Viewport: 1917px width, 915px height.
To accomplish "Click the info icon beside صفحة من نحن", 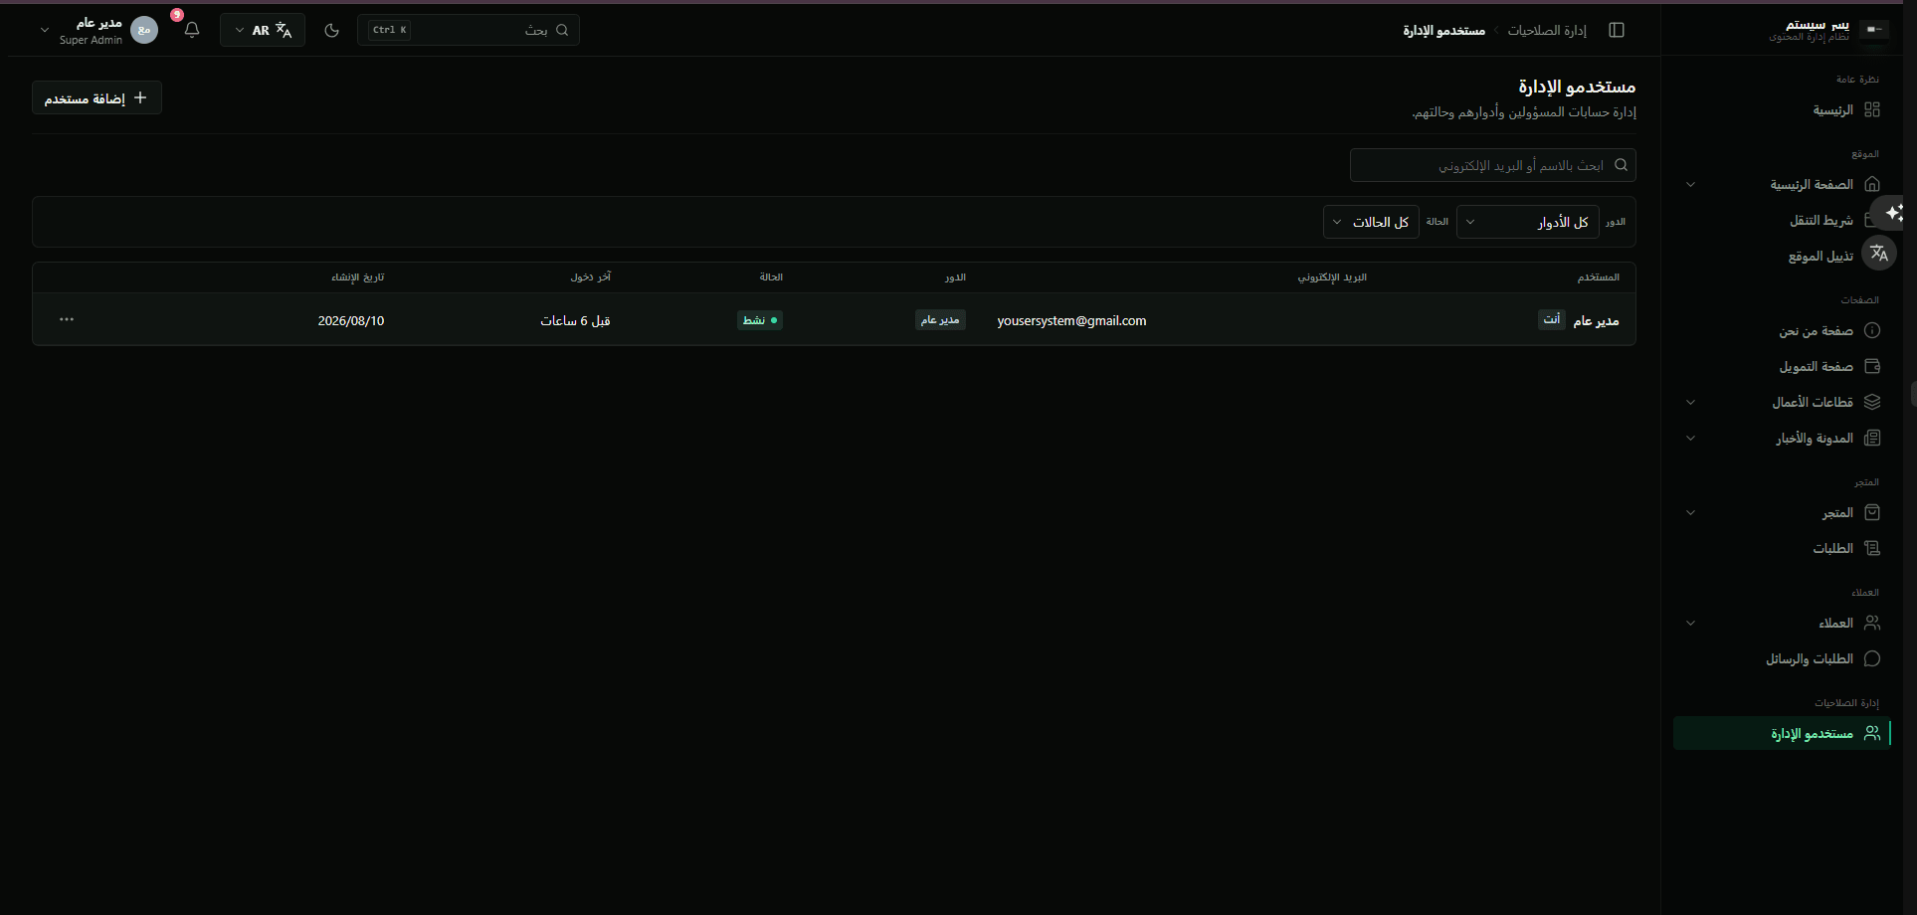I will (1872, 330).
